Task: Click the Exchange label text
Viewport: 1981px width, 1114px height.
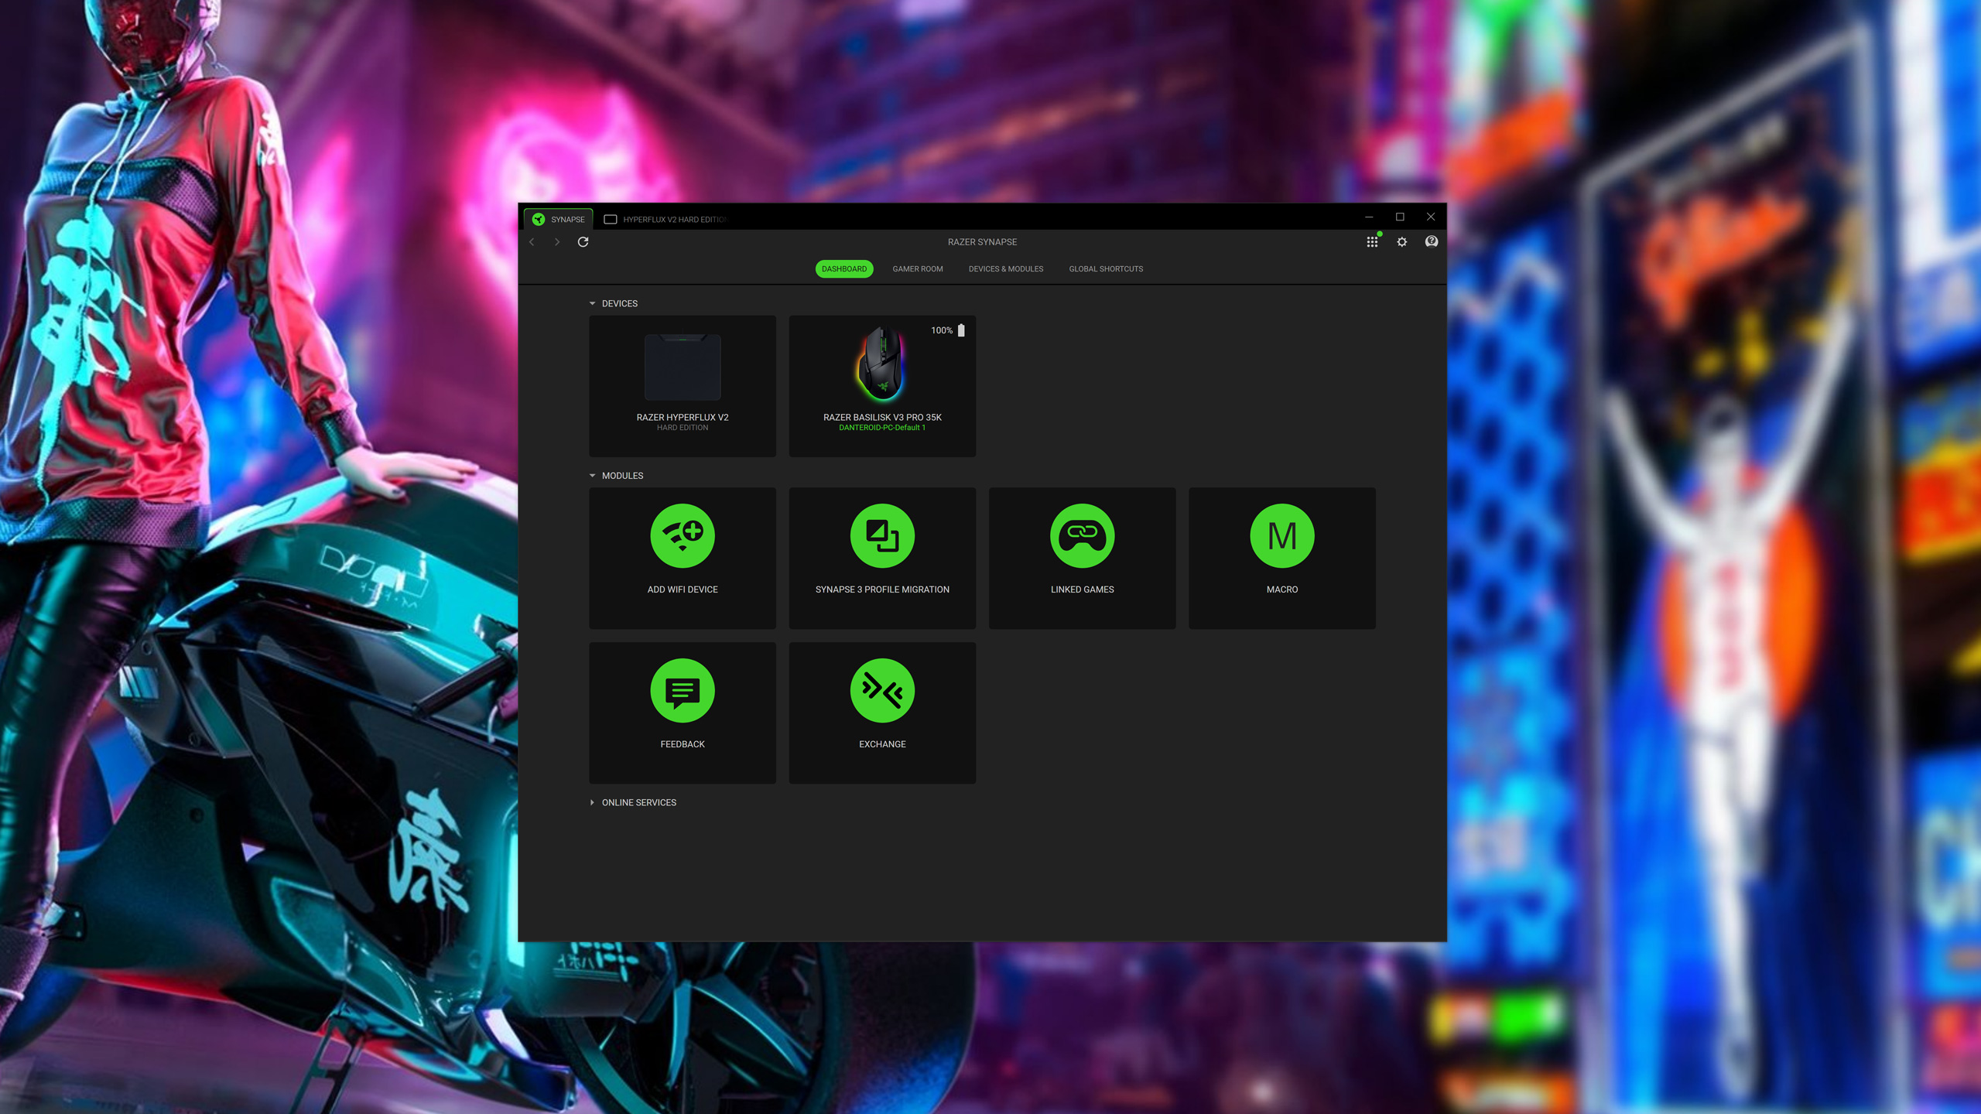Action: click(882, 743)
